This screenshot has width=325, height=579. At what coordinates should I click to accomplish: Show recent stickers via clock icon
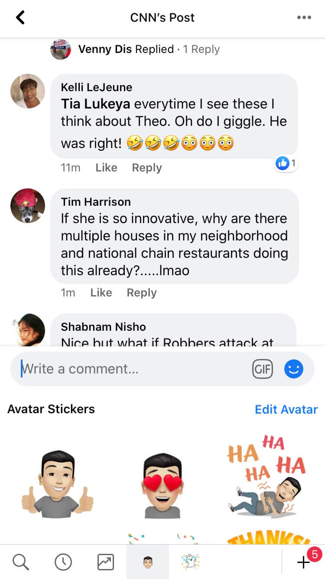click(63, 562)
